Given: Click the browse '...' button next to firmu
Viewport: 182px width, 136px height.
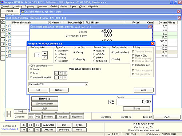Looking at the screenshot, I should click(56, 73).
